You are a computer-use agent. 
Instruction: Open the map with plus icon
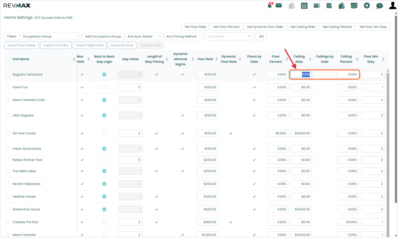pyautogui.click(x=329, y=6)
